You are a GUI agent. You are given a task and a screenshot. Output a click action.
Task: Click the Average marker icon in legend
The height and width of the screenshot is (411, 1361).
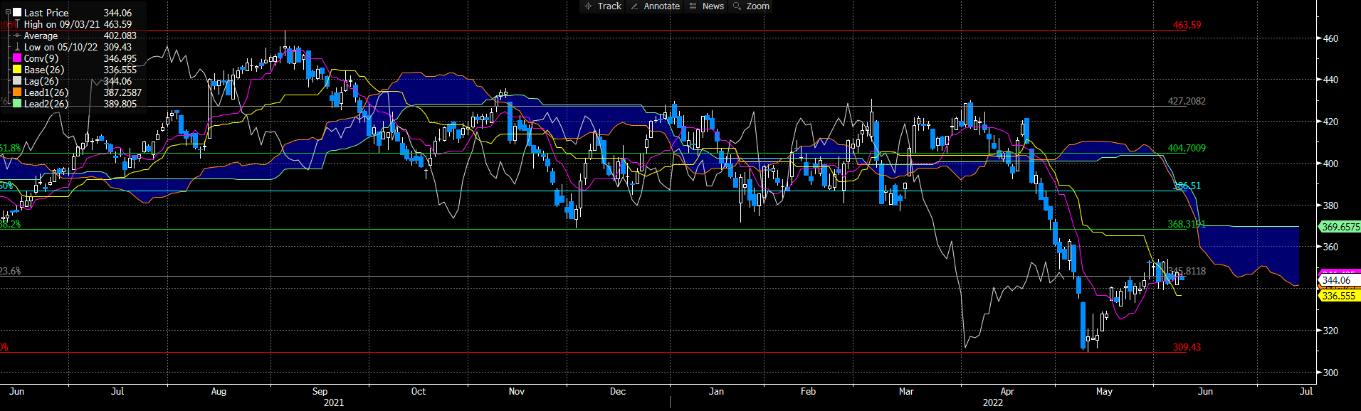click(x=17, y=36)
